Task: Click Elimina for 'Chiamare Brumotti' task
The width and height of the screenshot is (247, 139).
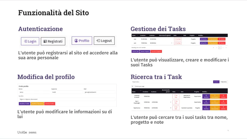Action: point(223,96)
